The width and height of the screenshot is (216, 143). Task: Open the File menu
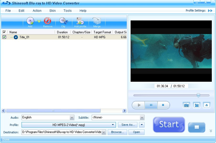click(8, 11)
